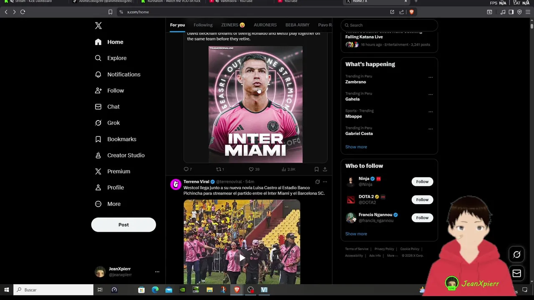Like the Inter Miami Ronaldo post
Viewport: 534px width, 300px height.
[254, 169]
